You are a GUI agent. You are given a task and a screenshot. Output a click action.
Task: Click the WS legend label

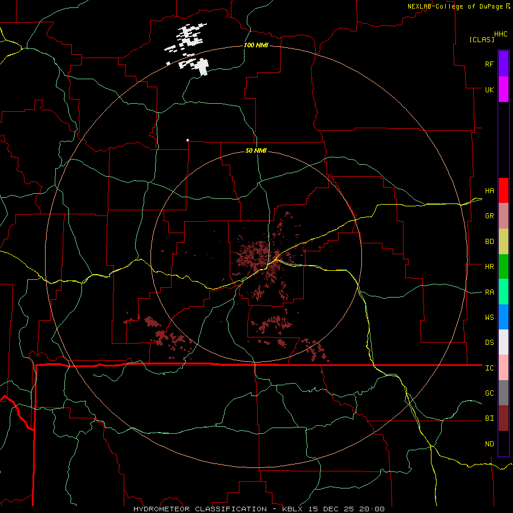pos(489,317)
